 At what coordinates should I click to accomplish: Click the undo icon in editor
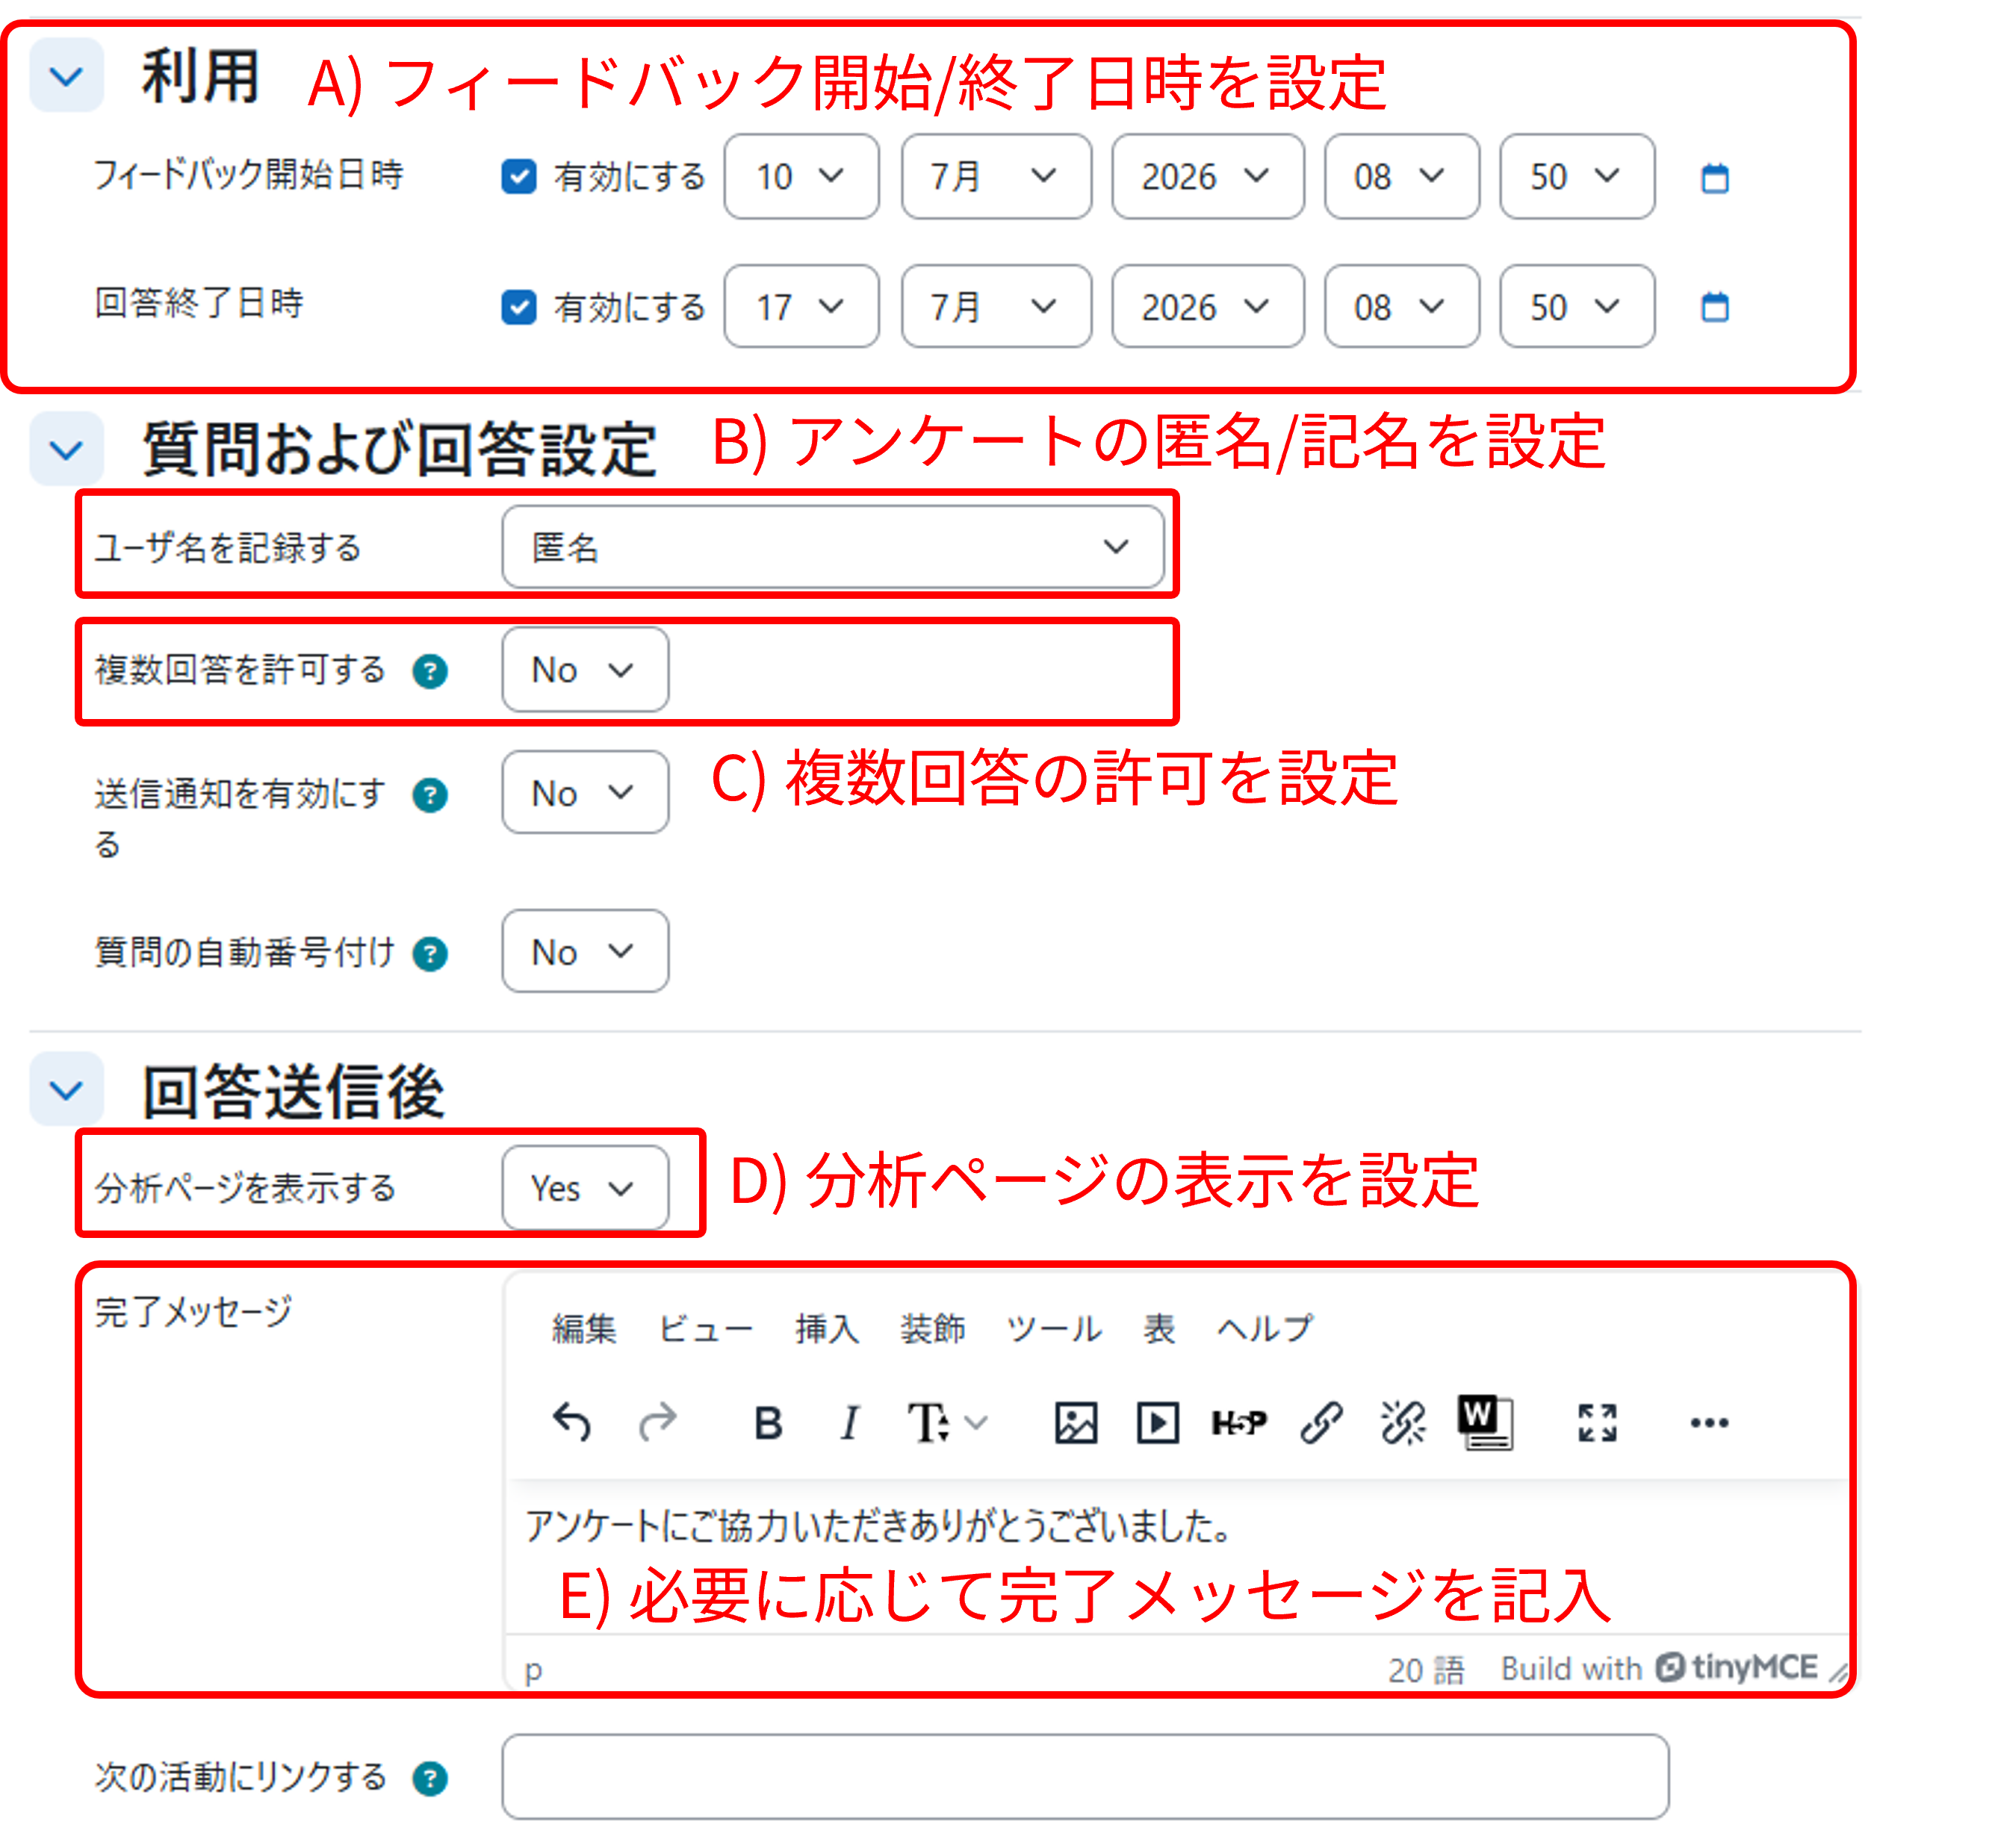click(572, 1422)
